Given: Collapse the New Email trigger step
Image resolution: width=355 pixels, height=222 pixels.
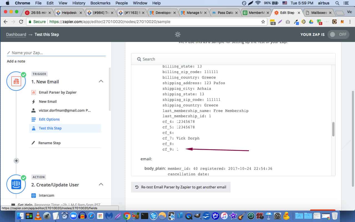Looking at the screenshot, I should (101, 81).
